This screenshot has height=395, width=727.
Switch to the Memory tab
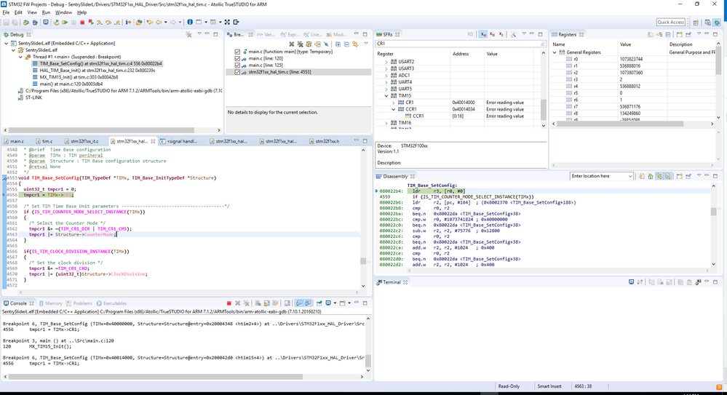coord(50,303)
